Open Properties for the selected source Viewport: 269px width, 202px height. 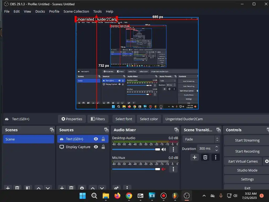(x=72, y=119)
